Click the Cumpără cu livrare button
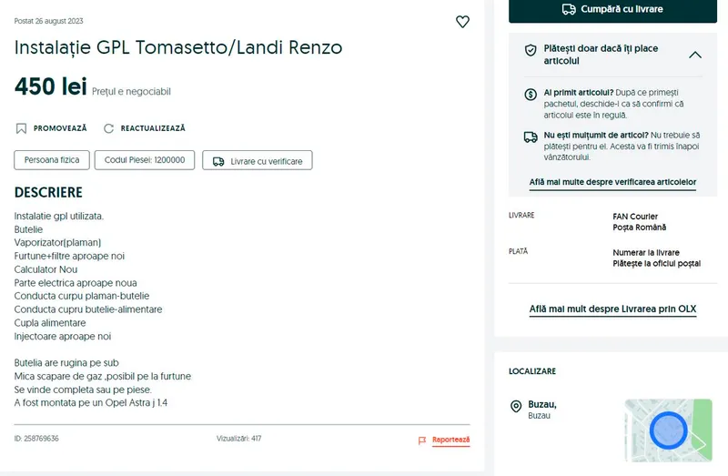Screen dimensions: 728x476 tap(612, 9)
